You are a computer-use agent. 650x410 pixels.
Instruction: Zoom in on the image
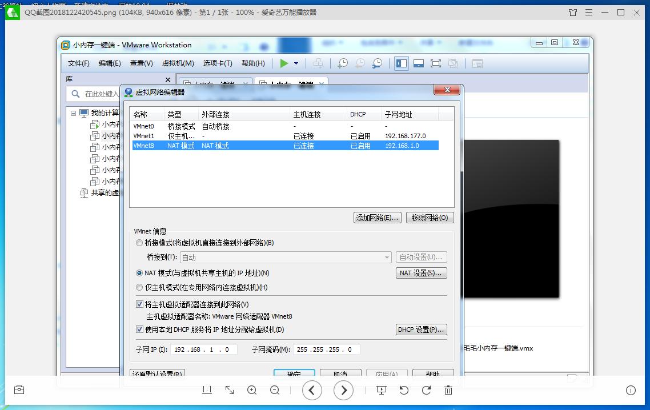click(252, 390)
